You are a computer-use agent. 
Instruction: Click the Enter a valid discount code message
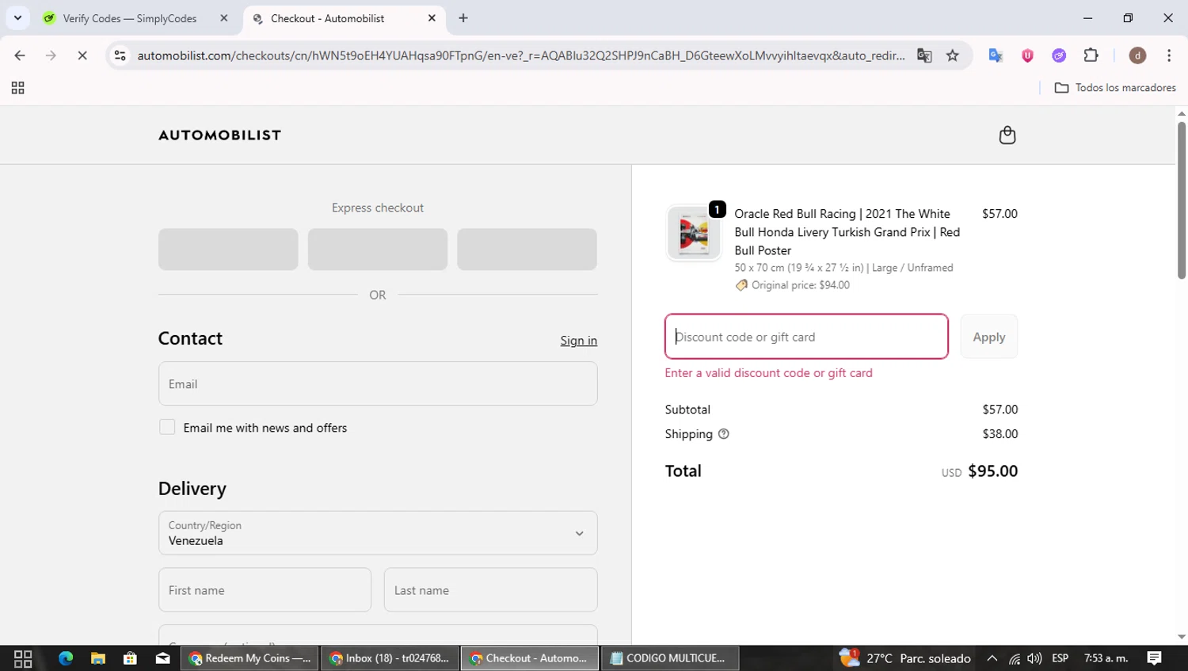coord(768,373)
